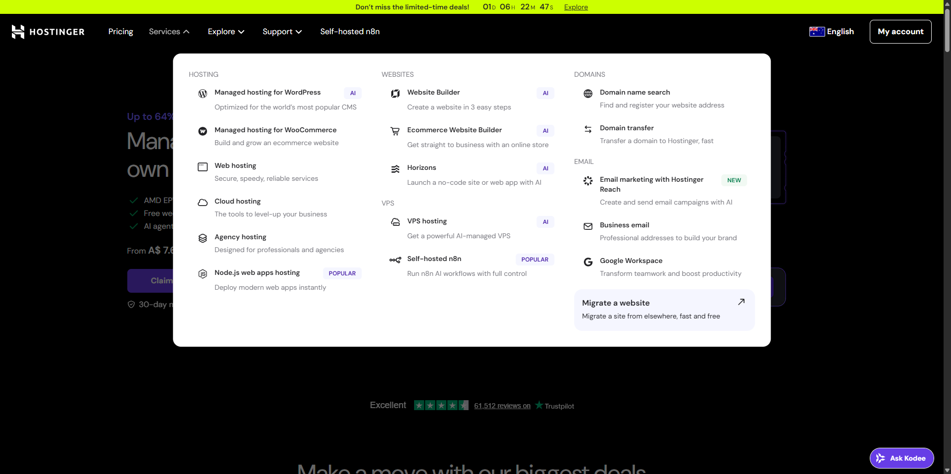Select Email marketing with Hostinger Reach
The height and width of the screenshot is (474, 951).
tap(665, 191)
